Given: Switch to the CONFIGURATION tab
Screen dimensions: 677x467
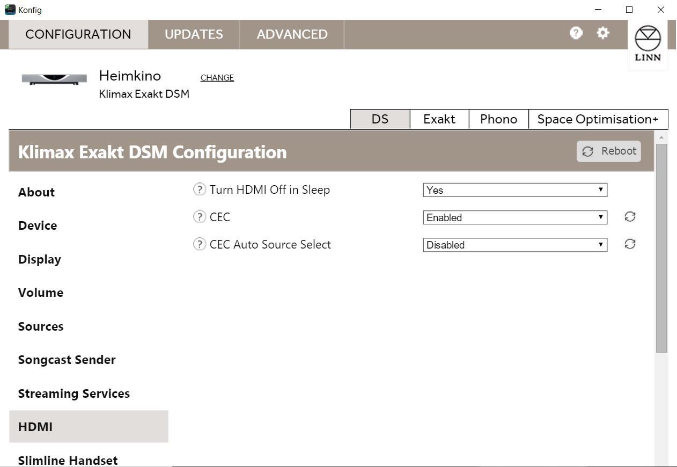Looking at the screenshot, I should coord(78,34).
